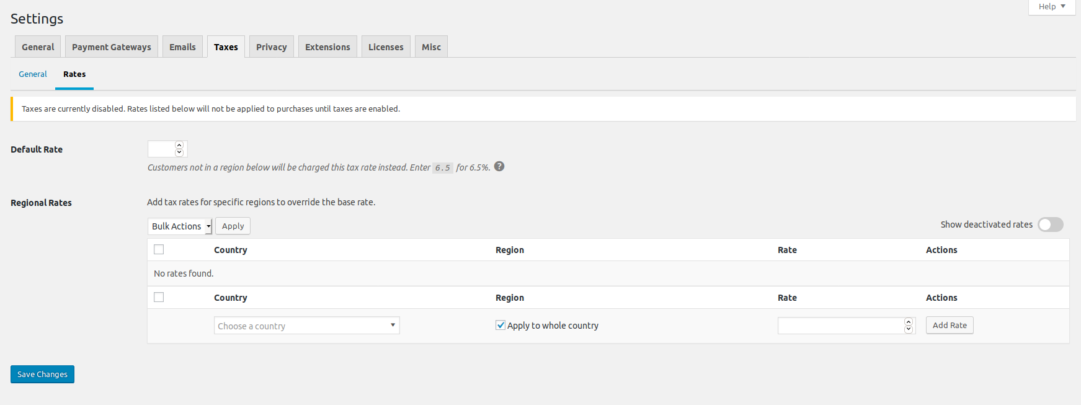Click the Country footer column label
The image size is (1081, 405).
coord(231,298)
